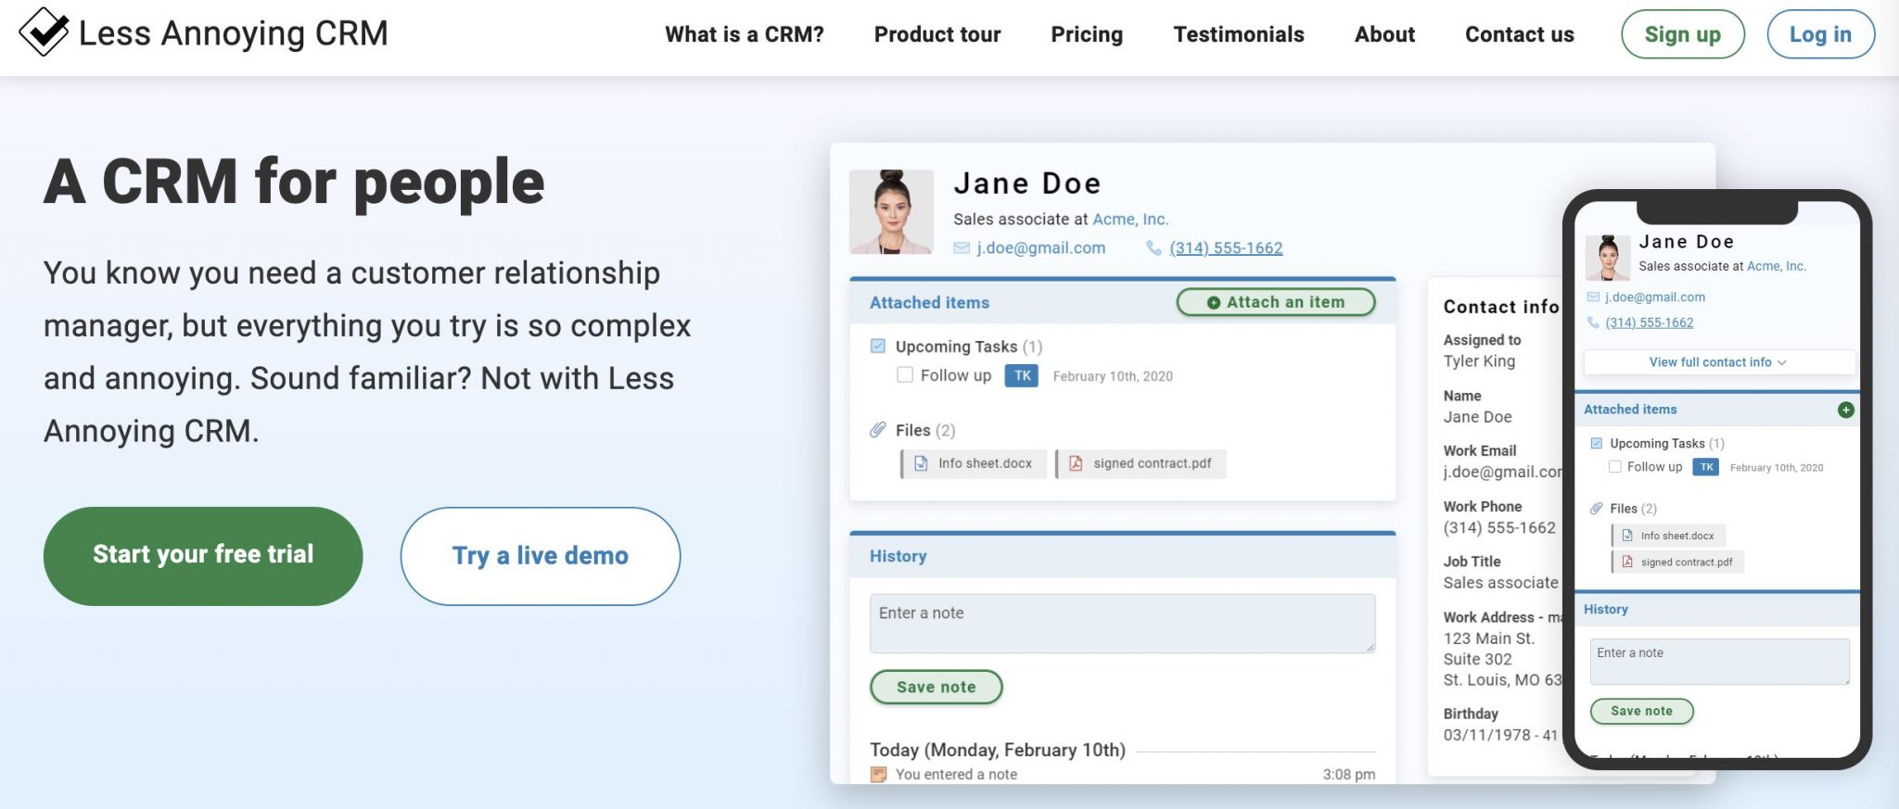This screenshot has width=1899, height=809.
Task: Click the paperclip icon beside Files (2) on desktop card
Action: coord(877,430)
